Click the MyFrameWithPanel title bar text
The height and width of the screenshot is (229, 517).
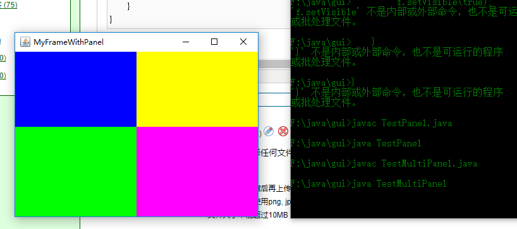tap(69, 42)
